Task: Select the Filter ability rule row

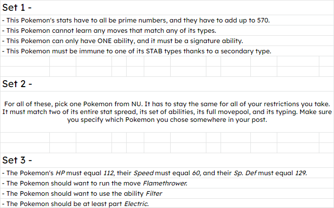Action: tap(167, 193)
